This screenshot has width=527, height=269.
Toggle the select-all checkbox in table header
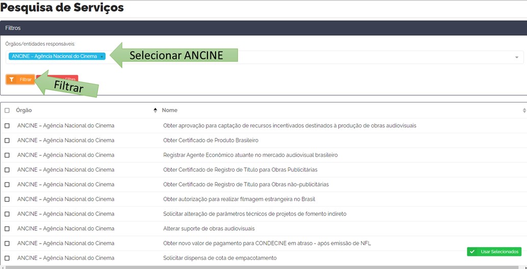coord(7,111)
